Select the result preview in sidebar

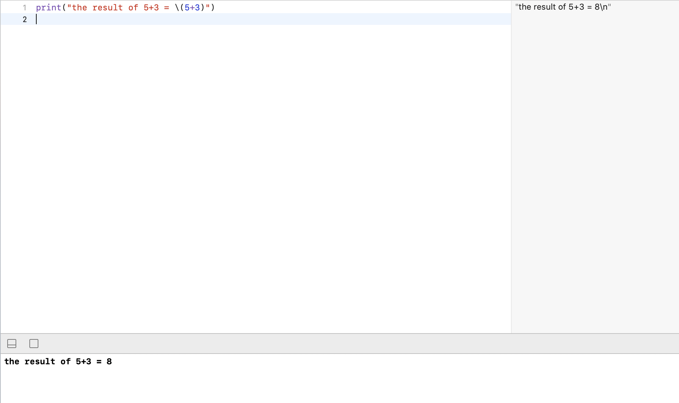[563, 7]
